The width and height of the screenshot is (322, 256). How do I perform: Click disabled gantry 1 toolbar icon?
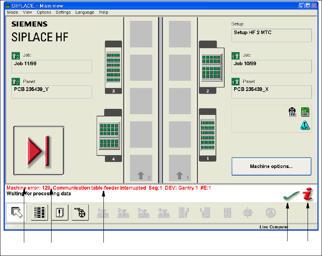(x=103, y=213)
